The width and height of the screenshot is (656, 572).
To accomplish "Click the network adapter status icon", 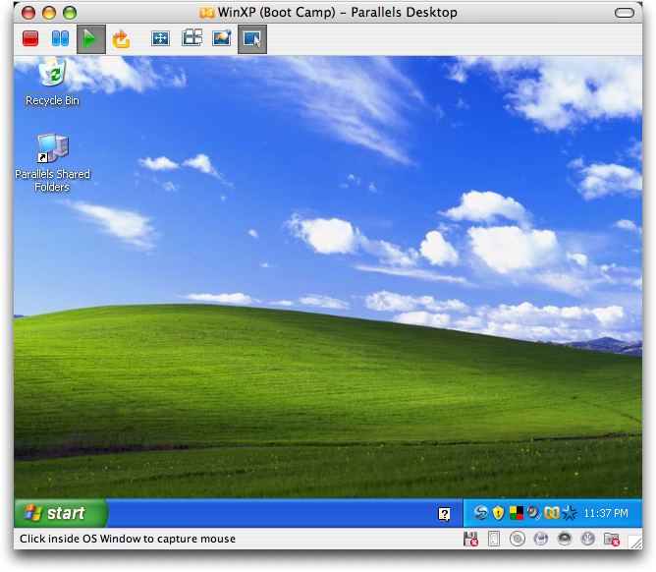I will [541, 539].
